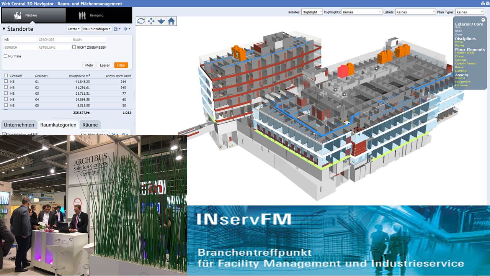Sort by the Geschoss column header

tap(41, 76)
